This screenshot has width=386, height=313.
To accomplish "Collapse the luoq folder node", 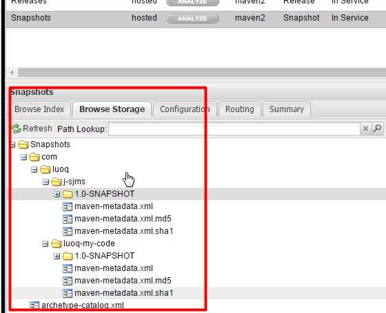I will tap(34, 169).
